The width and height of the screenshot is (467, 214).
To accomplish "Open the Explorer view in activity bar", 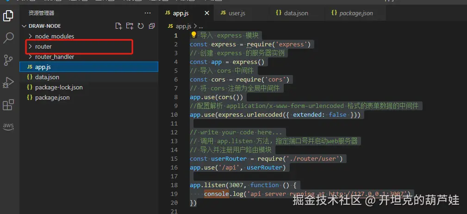I will 8,15.
